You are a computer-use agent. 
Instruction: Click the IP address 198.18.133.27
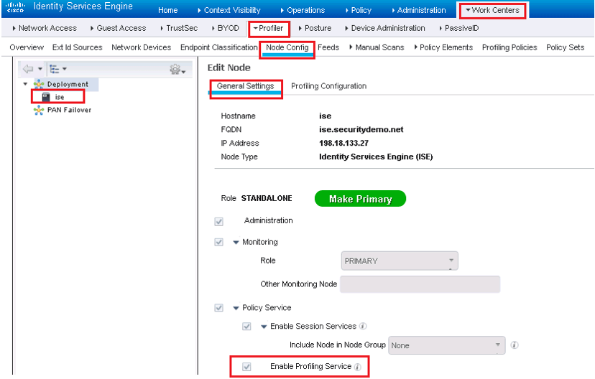click(343, 144)
